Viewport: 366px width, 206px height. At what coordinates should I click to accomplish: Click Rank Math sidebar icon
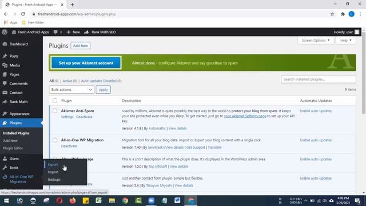click(5, 102)
